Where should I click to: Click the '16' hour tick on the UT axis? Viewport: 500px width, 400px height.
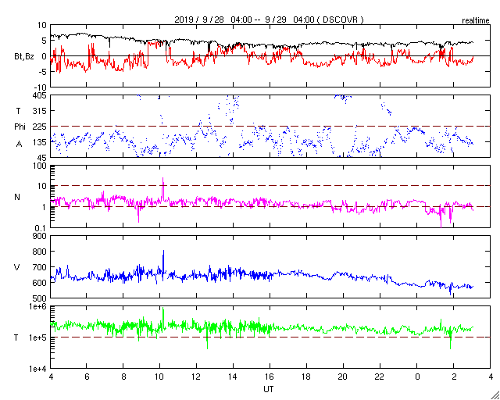pyautogui.click(x=270, y=377)
